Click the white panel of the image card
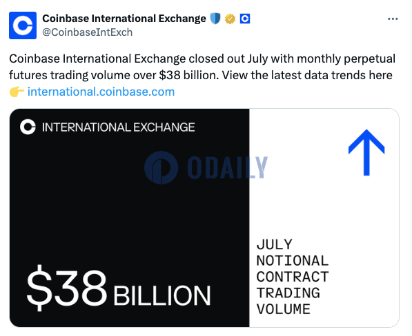This screenshot has height=336, width=412. point(324,218)
